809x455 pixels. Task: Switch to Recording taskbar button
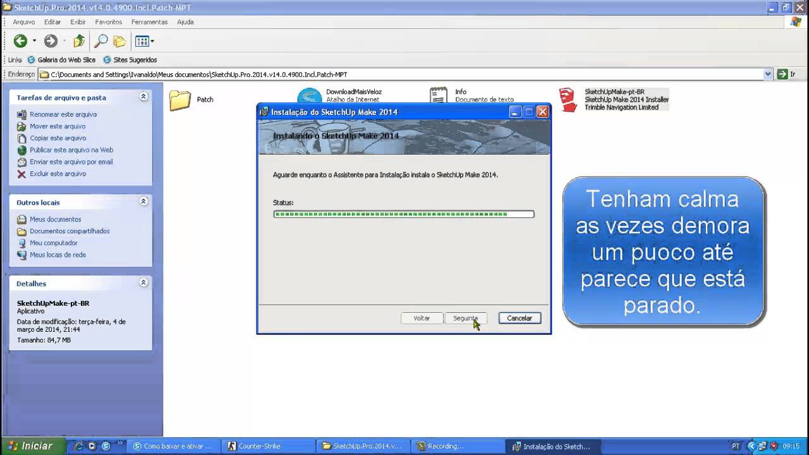[459, 446]
